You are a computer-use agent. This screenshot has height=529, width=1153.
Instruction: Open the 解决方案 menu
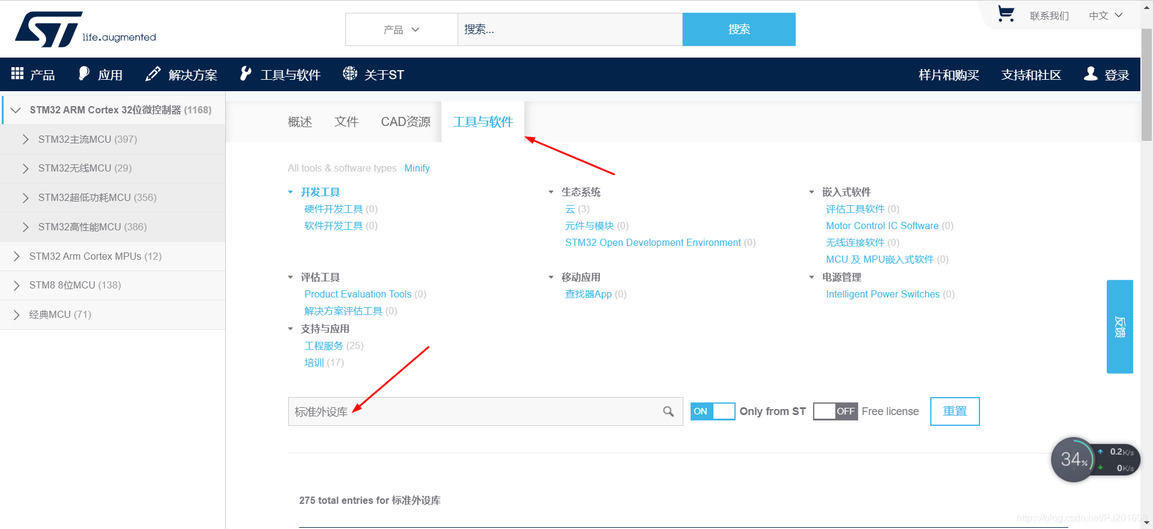(181, 74)
